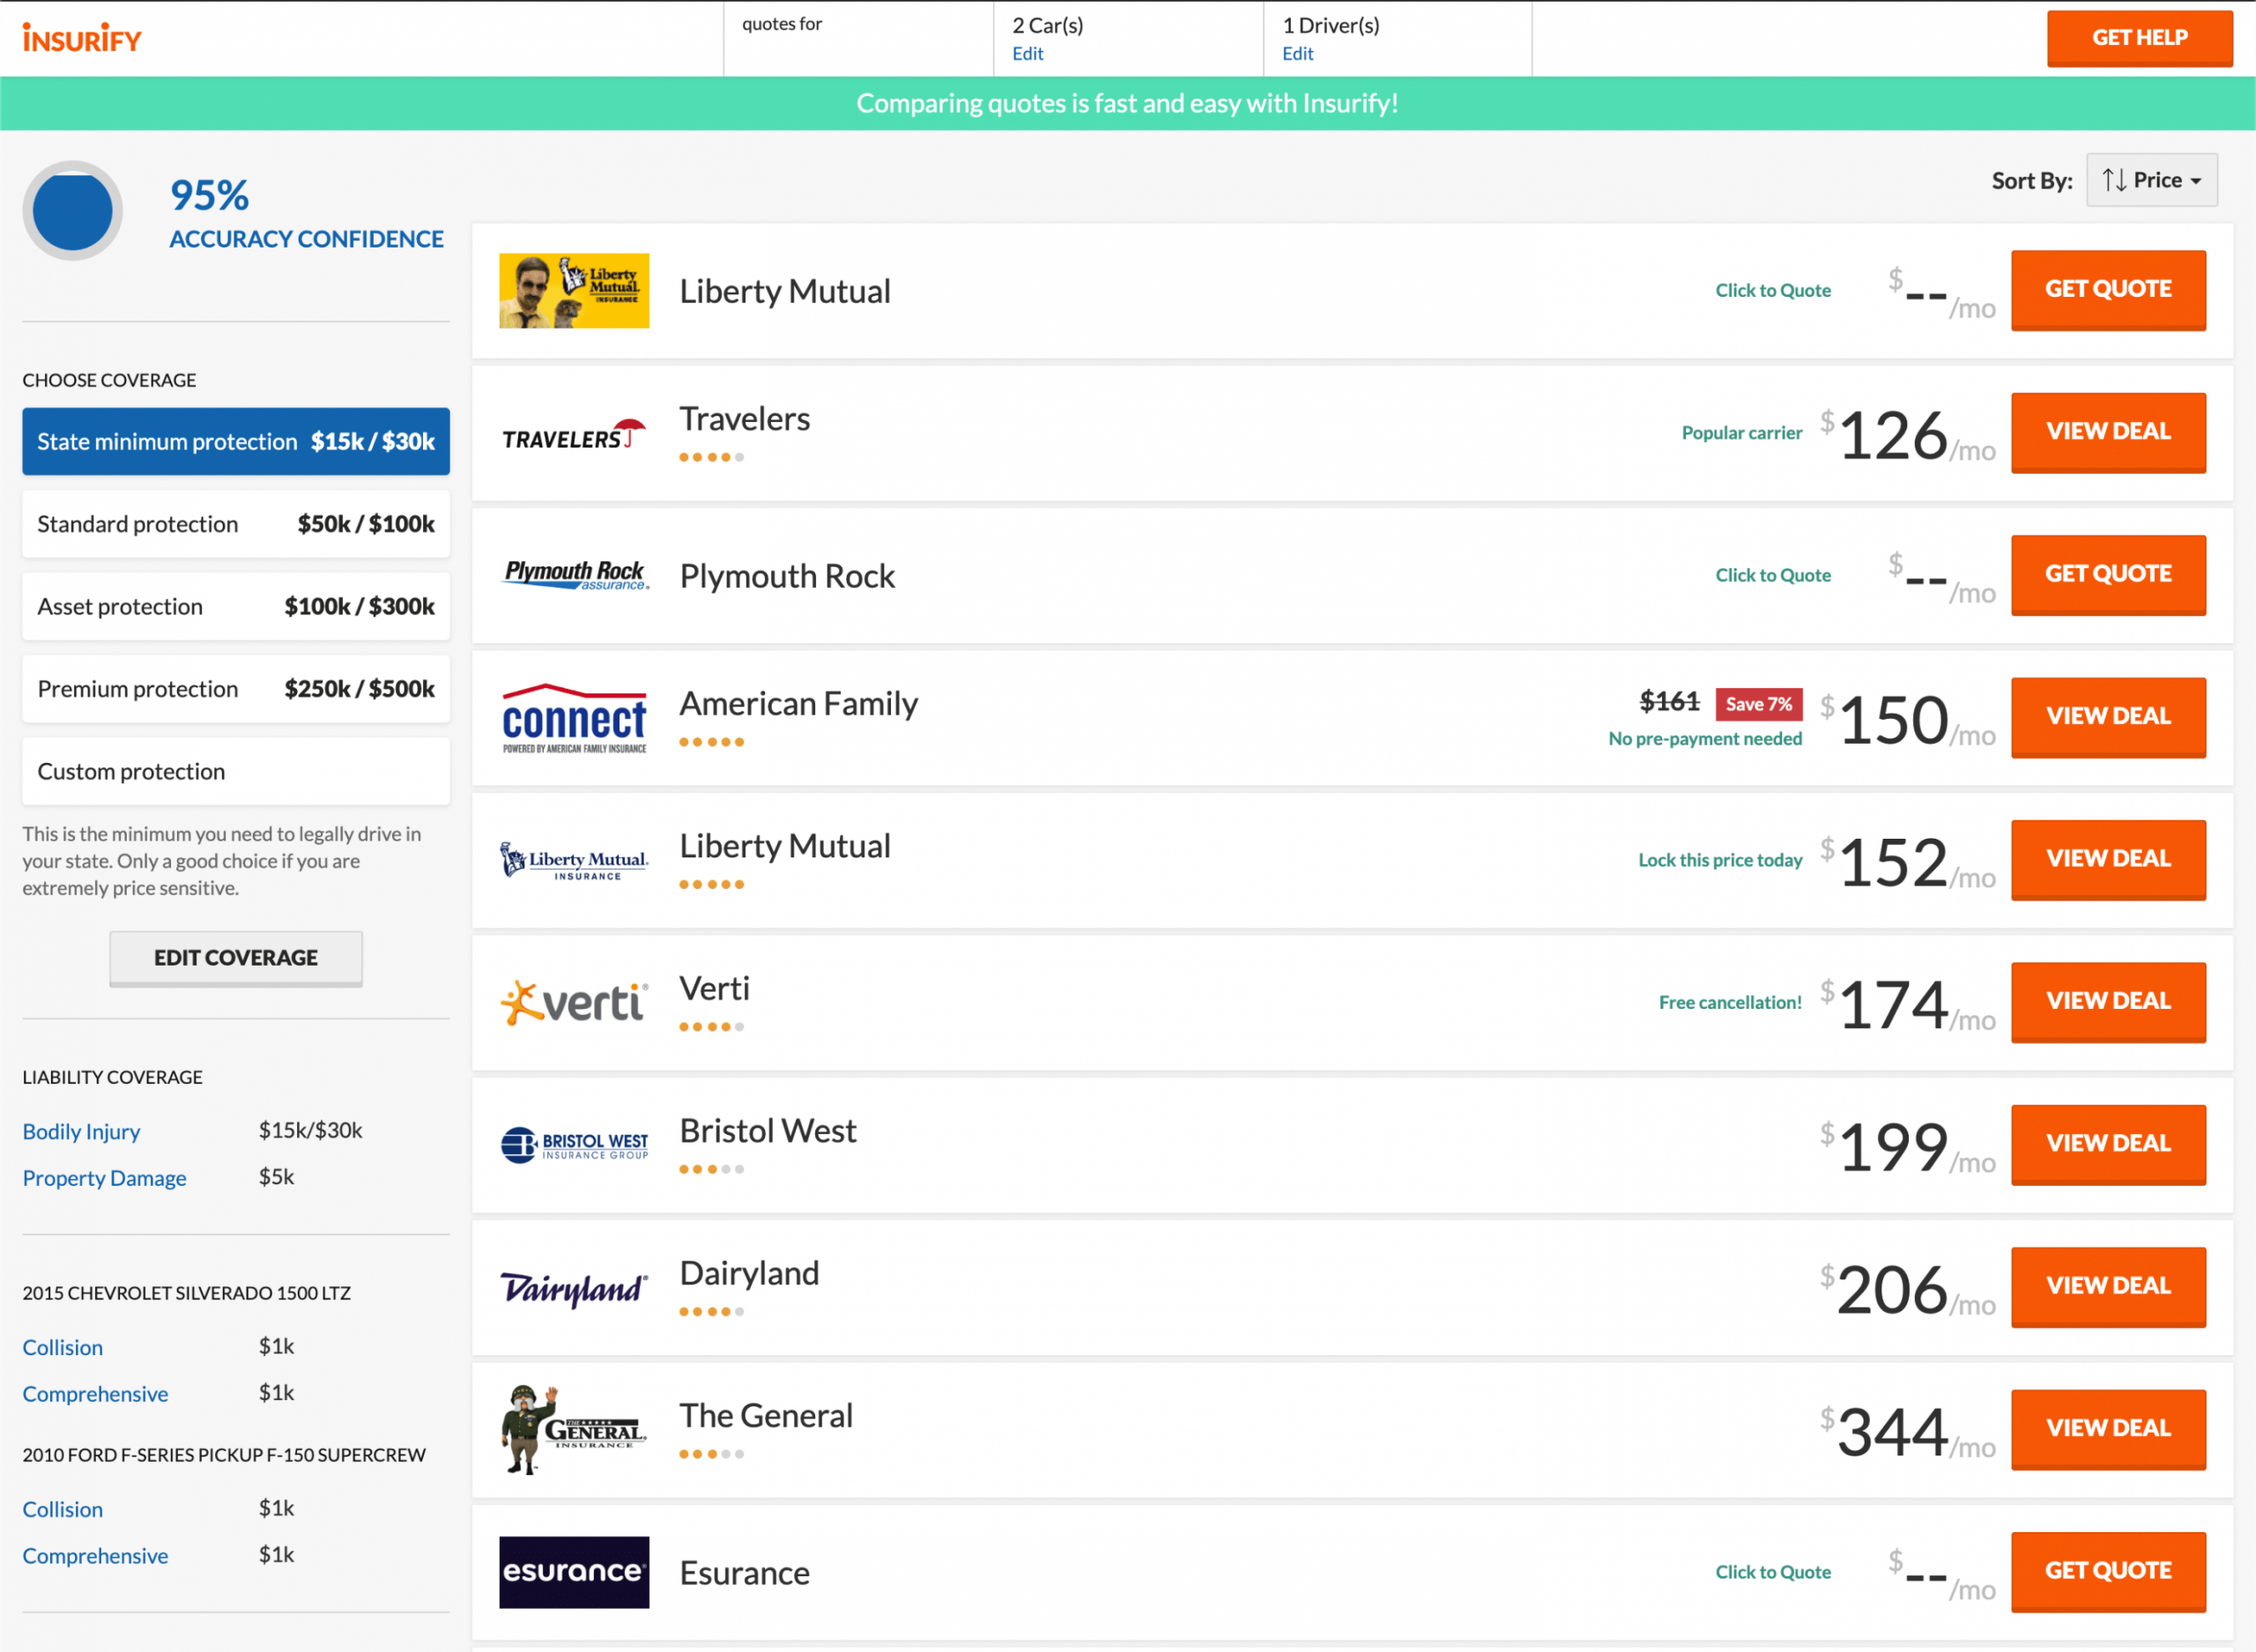Select Asset protection $100k/$300k

(234, 604)
